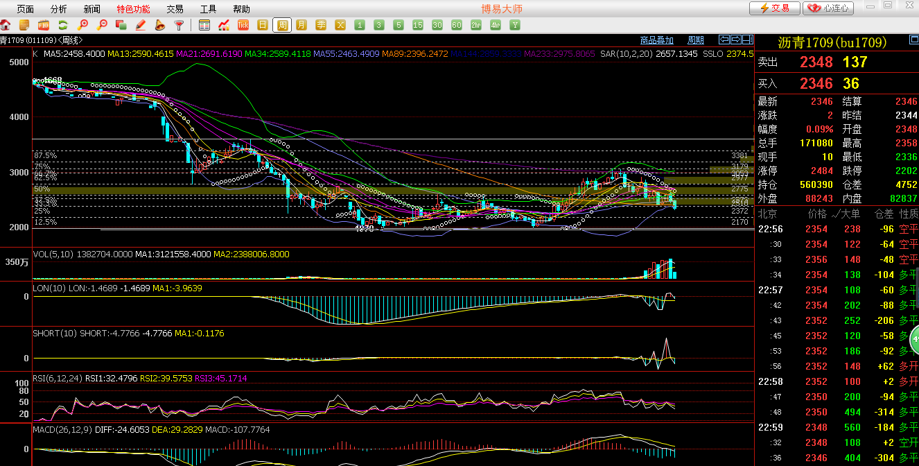Click the SHORT(10) indicator label
The width and height of the screenshot is (919, 466).
pos(54,334)
